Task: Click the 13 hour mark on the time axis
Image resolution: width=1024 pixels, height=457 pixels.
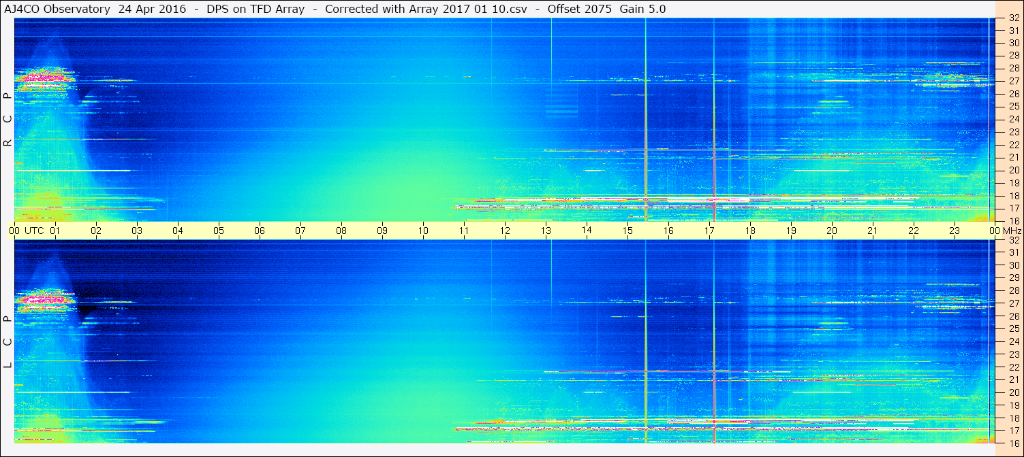Action: pyautogui.click(x=546, y=231)
